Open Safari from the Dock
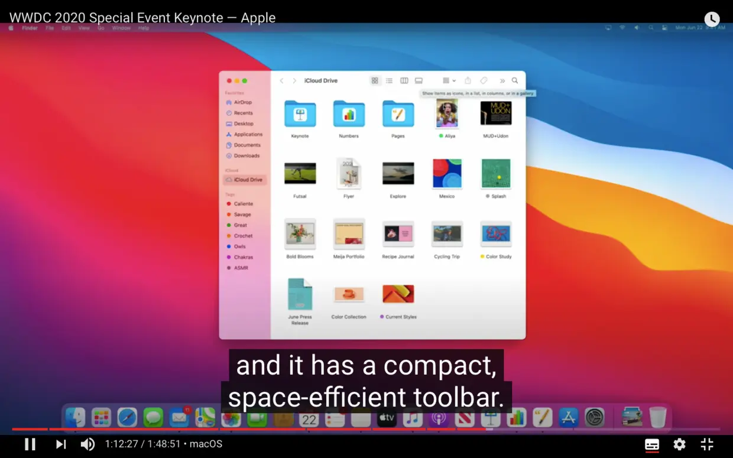Image resolution: width=733 pixels, height=458 pixels. 127,417
